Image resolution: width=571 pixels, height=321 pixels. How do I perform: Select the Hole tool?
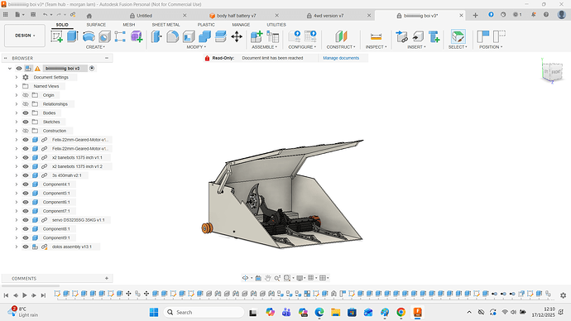click(x=104, y=36)
